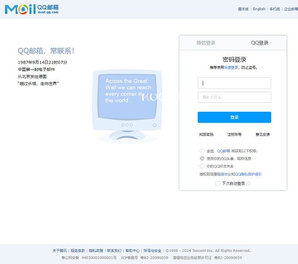Viewport: 298px width, 264px height.
Task: Click the 1987年9月14日21时07分 text
Action: [43, 62]
